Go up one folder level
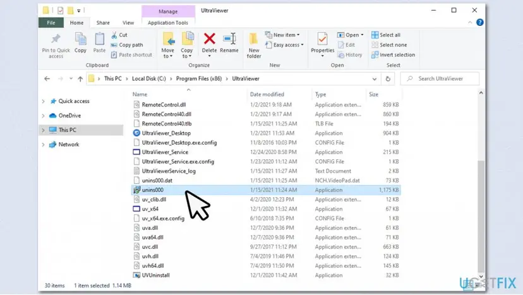 coord(80,79)
